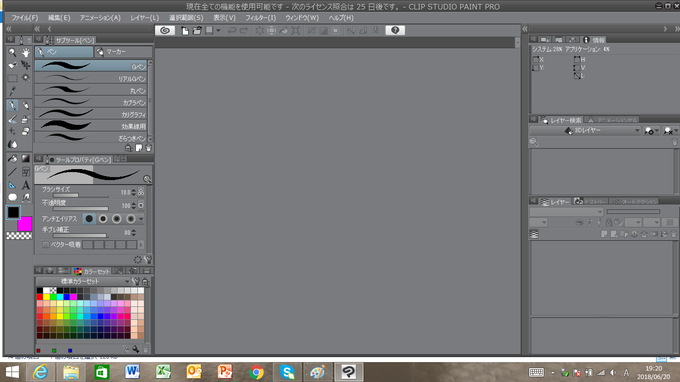The width and height of the screenshot is (680, 382).
Task: Open the layer search palette menu
Action: pyautogui.click(x=533, y=119)
